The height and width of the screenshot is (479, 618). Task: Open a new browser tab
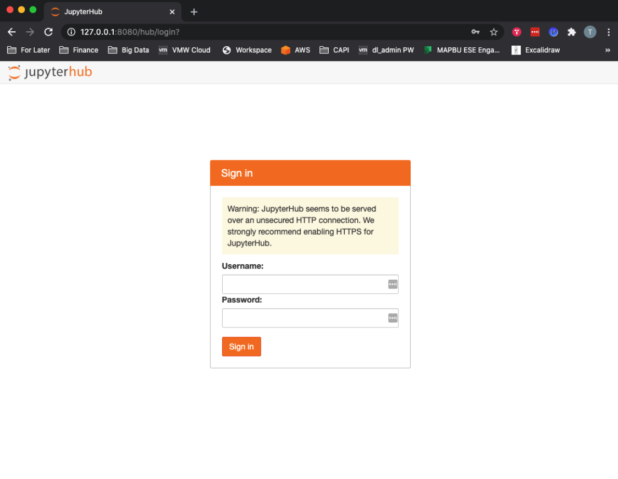(x=194, y=12)
